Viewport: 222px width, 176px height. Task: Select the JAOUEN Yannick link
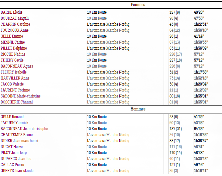pyautogui.click(x=14, y=123)
